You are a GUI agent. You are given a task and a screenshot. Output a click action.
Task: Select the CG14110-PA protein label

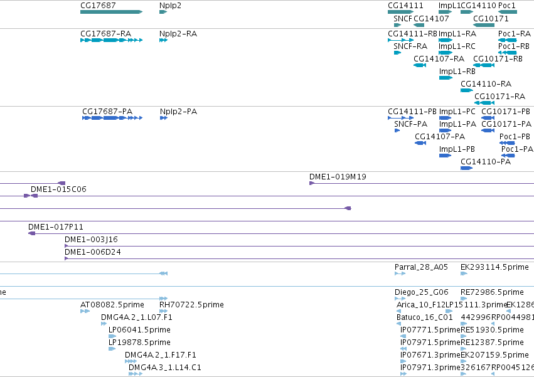[x=486, y=162]
